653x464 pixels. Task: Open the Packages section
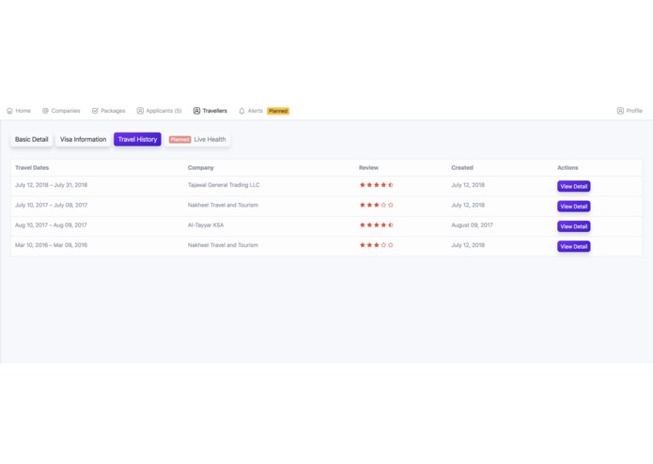tap(109, 111)
